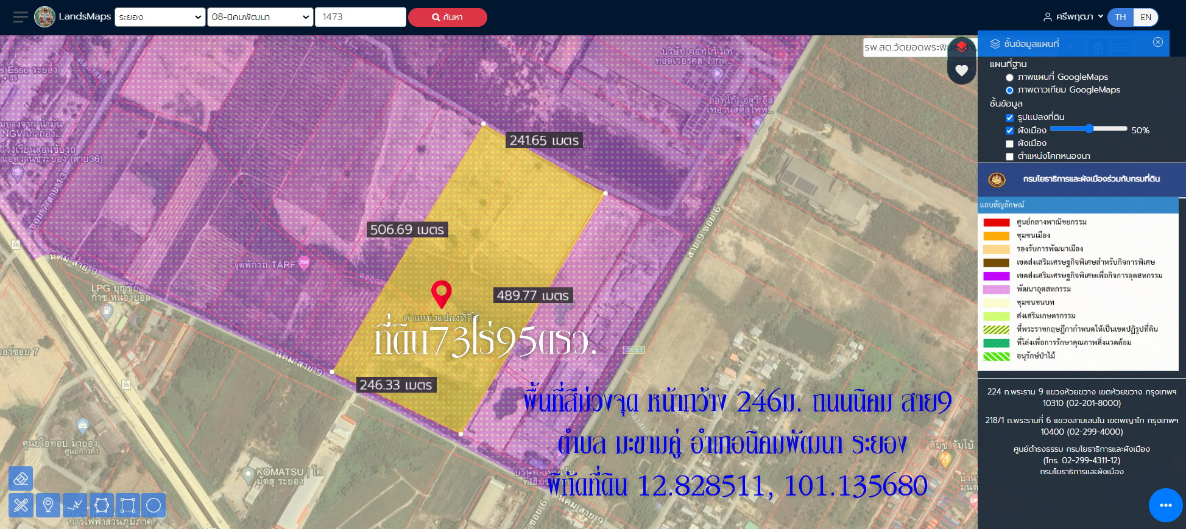1186x529 pixels.
Task: Select the polyline measurement tool
Action: [75, 505]
